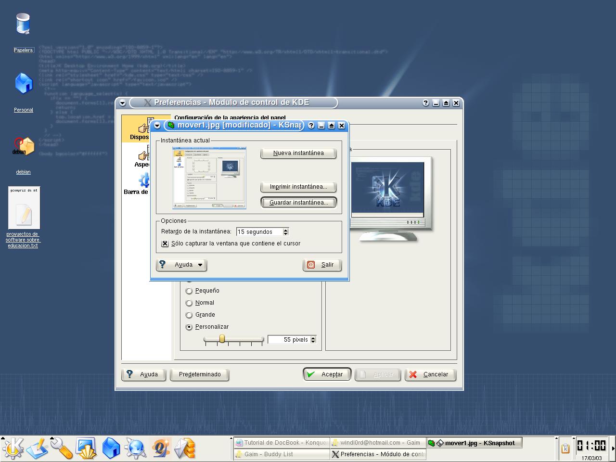Screen dimensions: 616x462
Task: Open the debian desktop icon
Action: tap(23, 147)
